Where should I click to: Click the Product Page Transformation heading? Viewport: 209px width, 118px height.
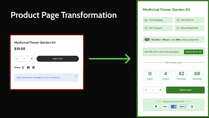(63, 15)
